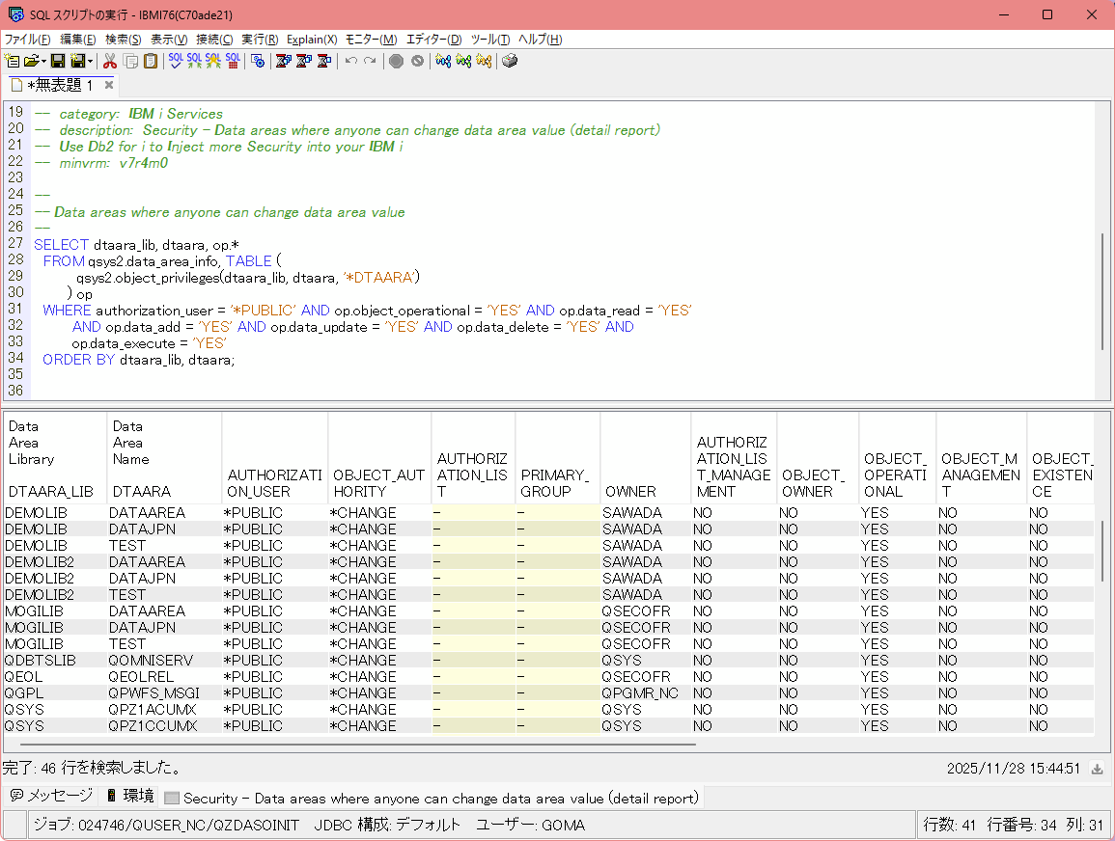Click the Cut scissors icon in toolbar
This screenshot has height=841, width=1115.
pos(110,61)
